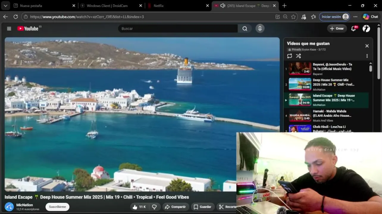
Task: Click the playlist panel scrollbar thumb
Action: pos(370,69)
